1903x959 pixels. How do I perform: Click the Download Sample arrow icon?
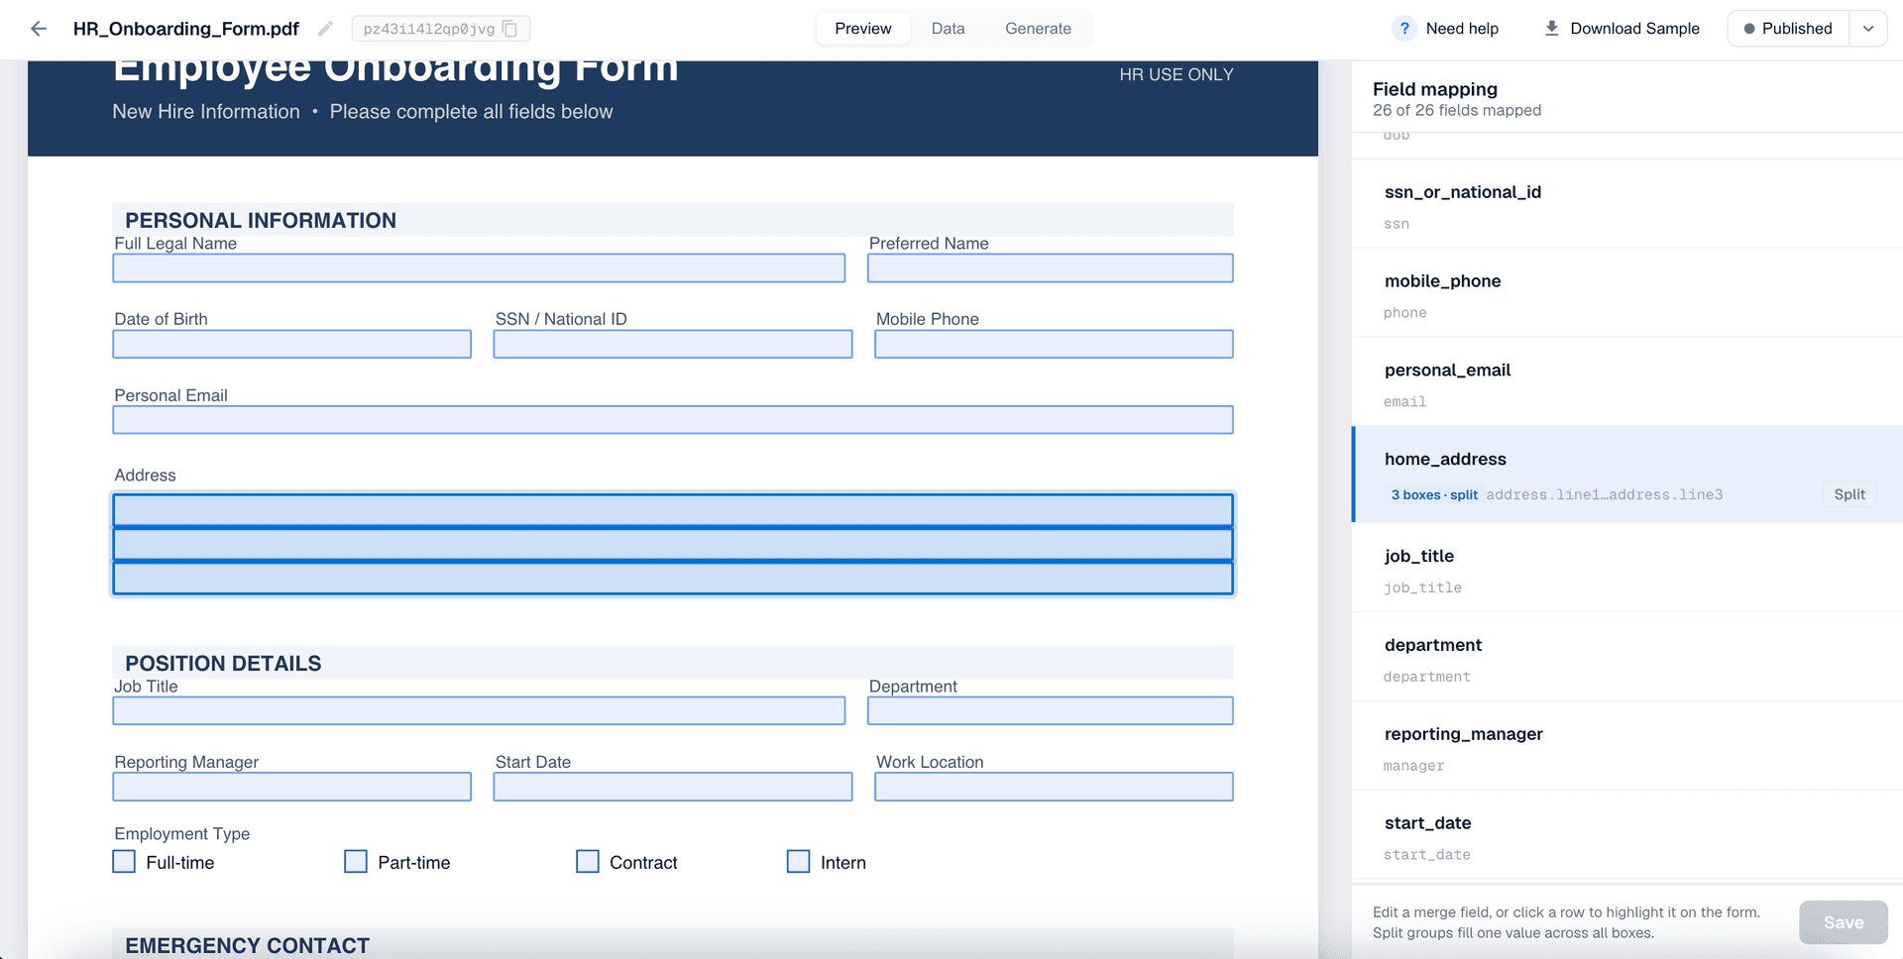click(x=1551, y=29)
